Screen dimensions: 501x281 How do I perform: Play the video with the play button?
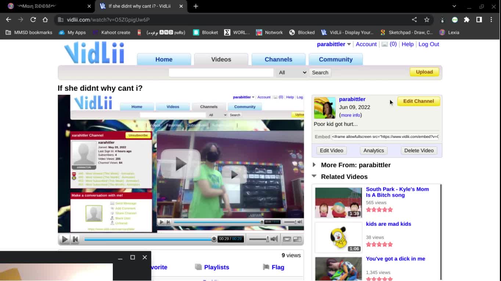pyautogui.click(x=65, y=239)
